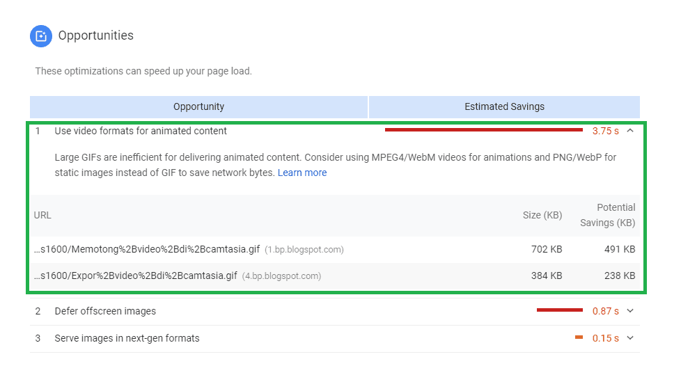The width and height of the screenshot is (681, 375).
Task: Collapse the video formats opportunity chevron
Action: click(630, 131)
